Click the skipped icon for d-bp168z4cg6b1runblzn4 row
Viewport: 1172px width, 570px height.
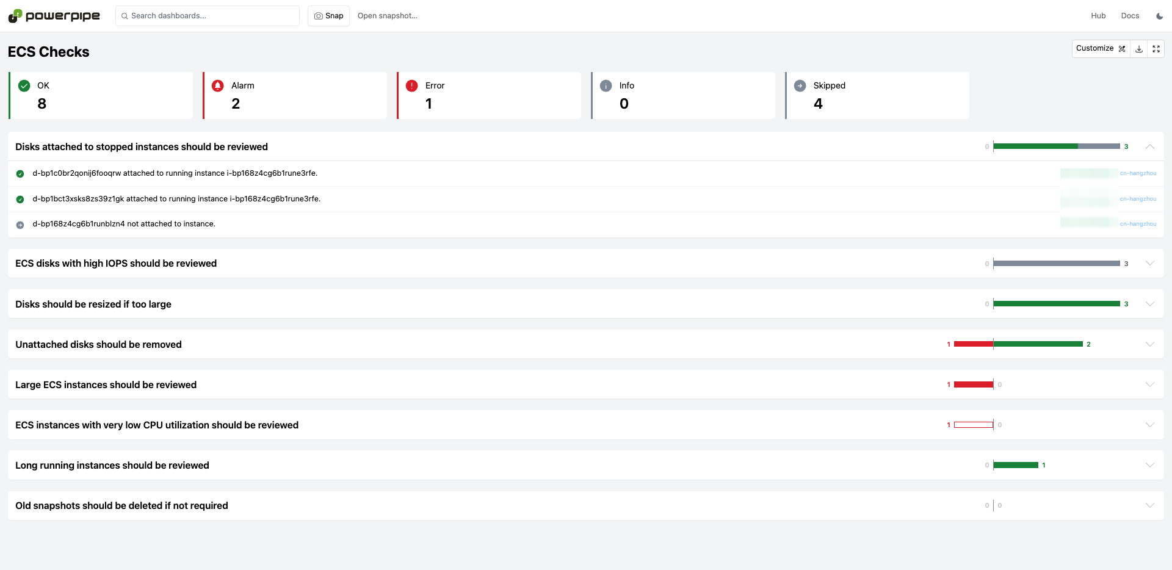20,225
